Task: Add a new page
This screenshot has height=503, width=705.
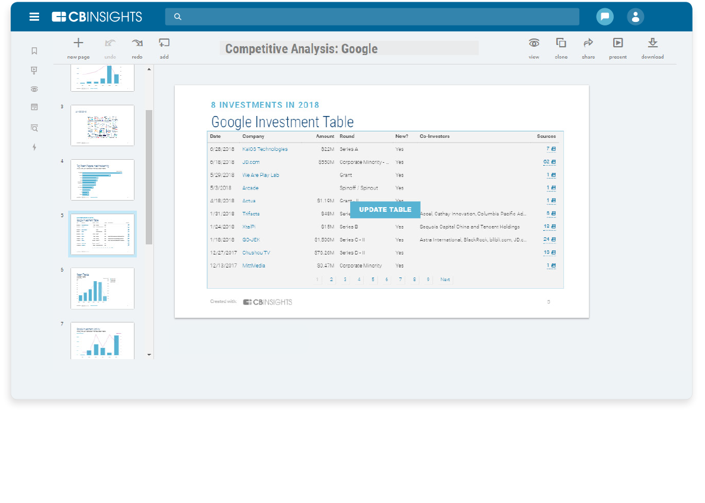Action: [78, 49]
